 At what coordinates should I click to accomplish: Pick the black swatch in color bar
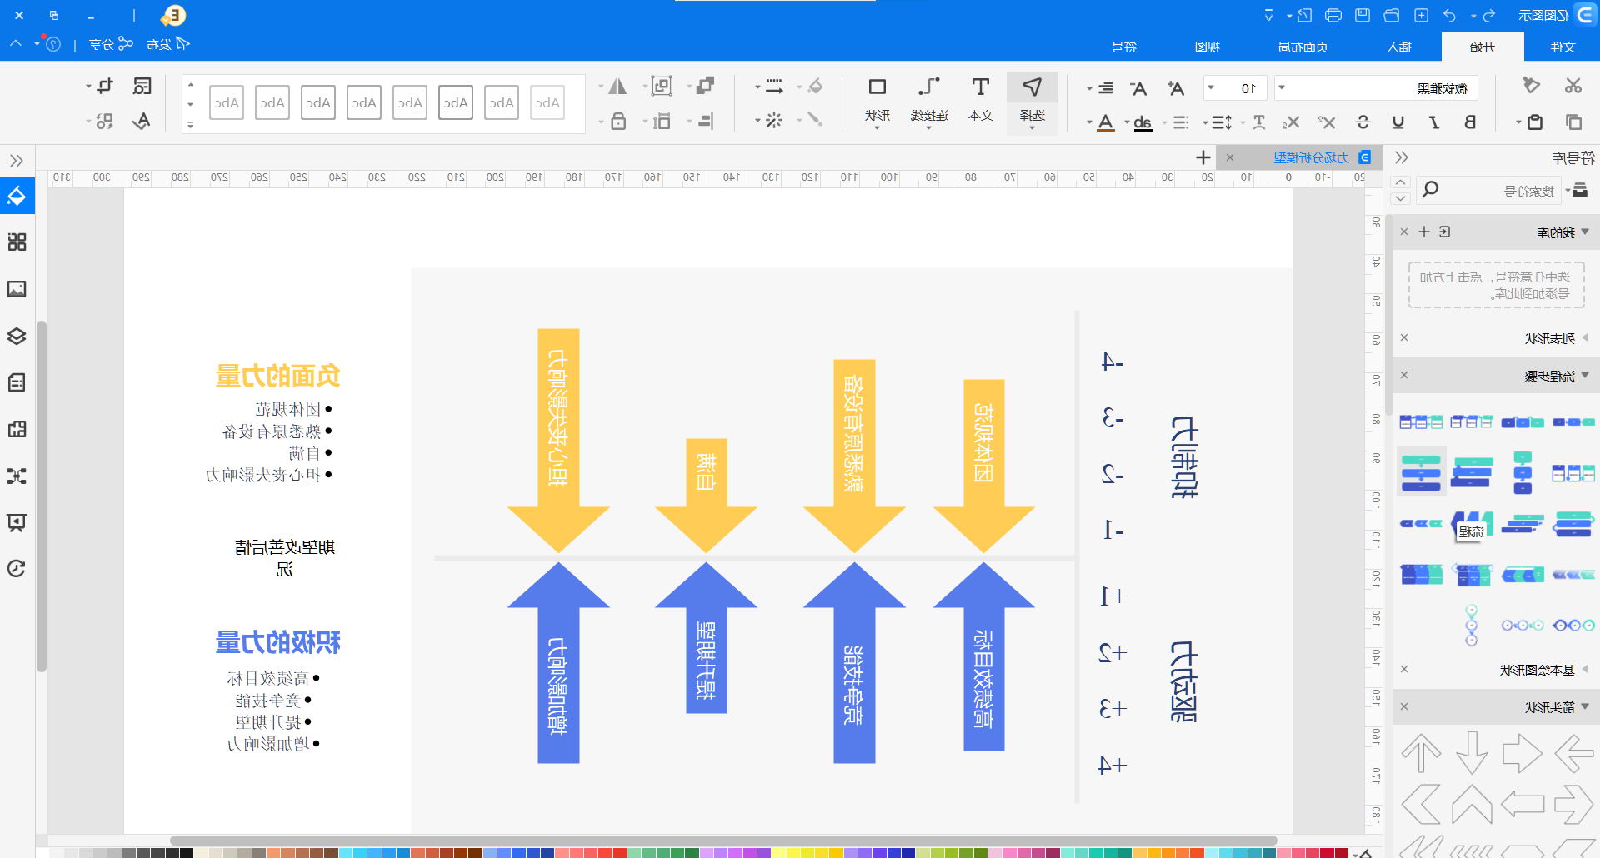tap(187, 853)
